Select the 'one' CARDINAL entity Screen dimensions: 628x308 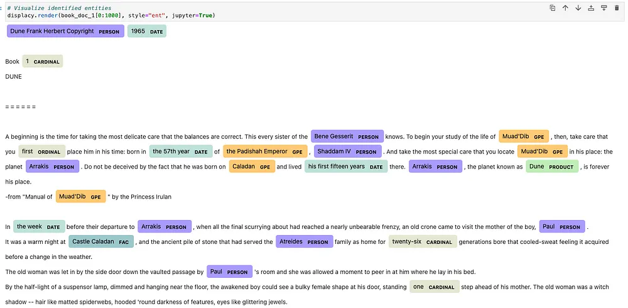click(435, 287)
